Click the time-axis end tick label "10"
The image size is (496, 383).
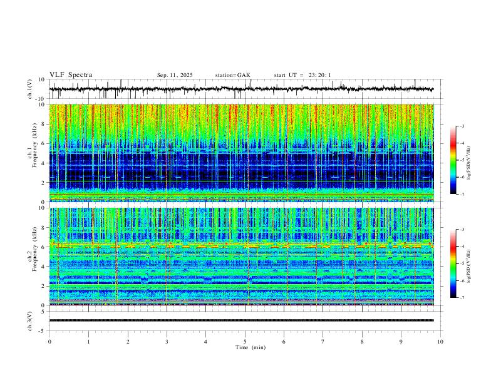click(440, 342)
